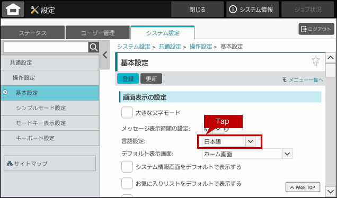Open モードキー表示設定 in sidebar

point(50,123)
